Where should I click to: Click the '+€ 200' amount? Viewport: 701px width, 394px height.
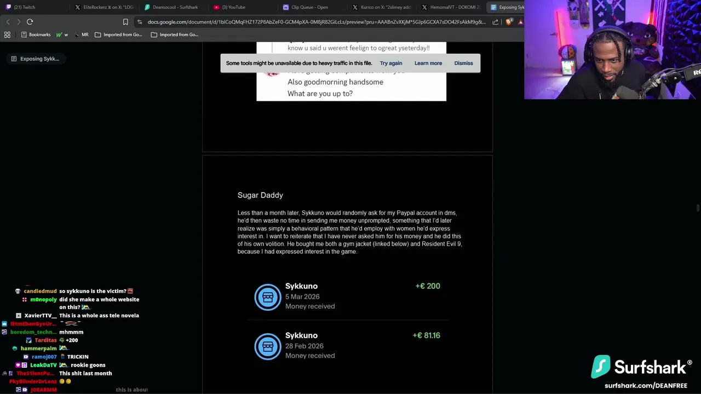point(428,286)
